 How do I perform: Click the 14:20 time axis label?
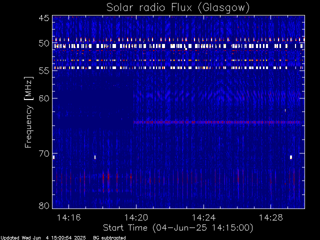pyautogui.click(x=136, y=217)
